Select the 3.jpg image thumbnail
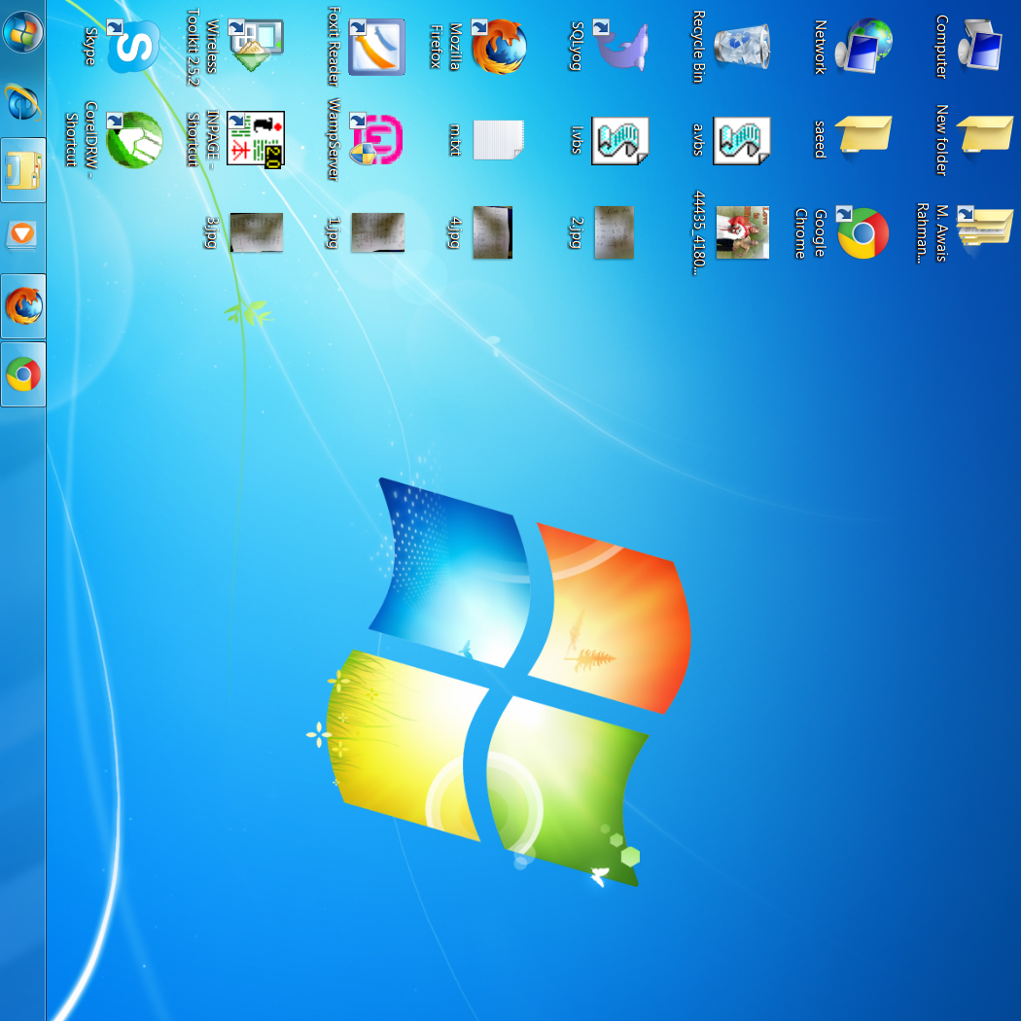1021x1022 pixels. click(x=256, y=232)
